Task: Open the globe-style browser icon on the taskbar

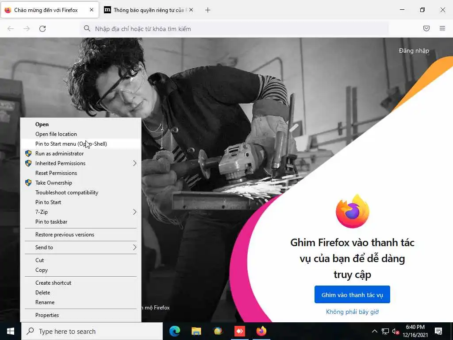Action: [218, 331]
